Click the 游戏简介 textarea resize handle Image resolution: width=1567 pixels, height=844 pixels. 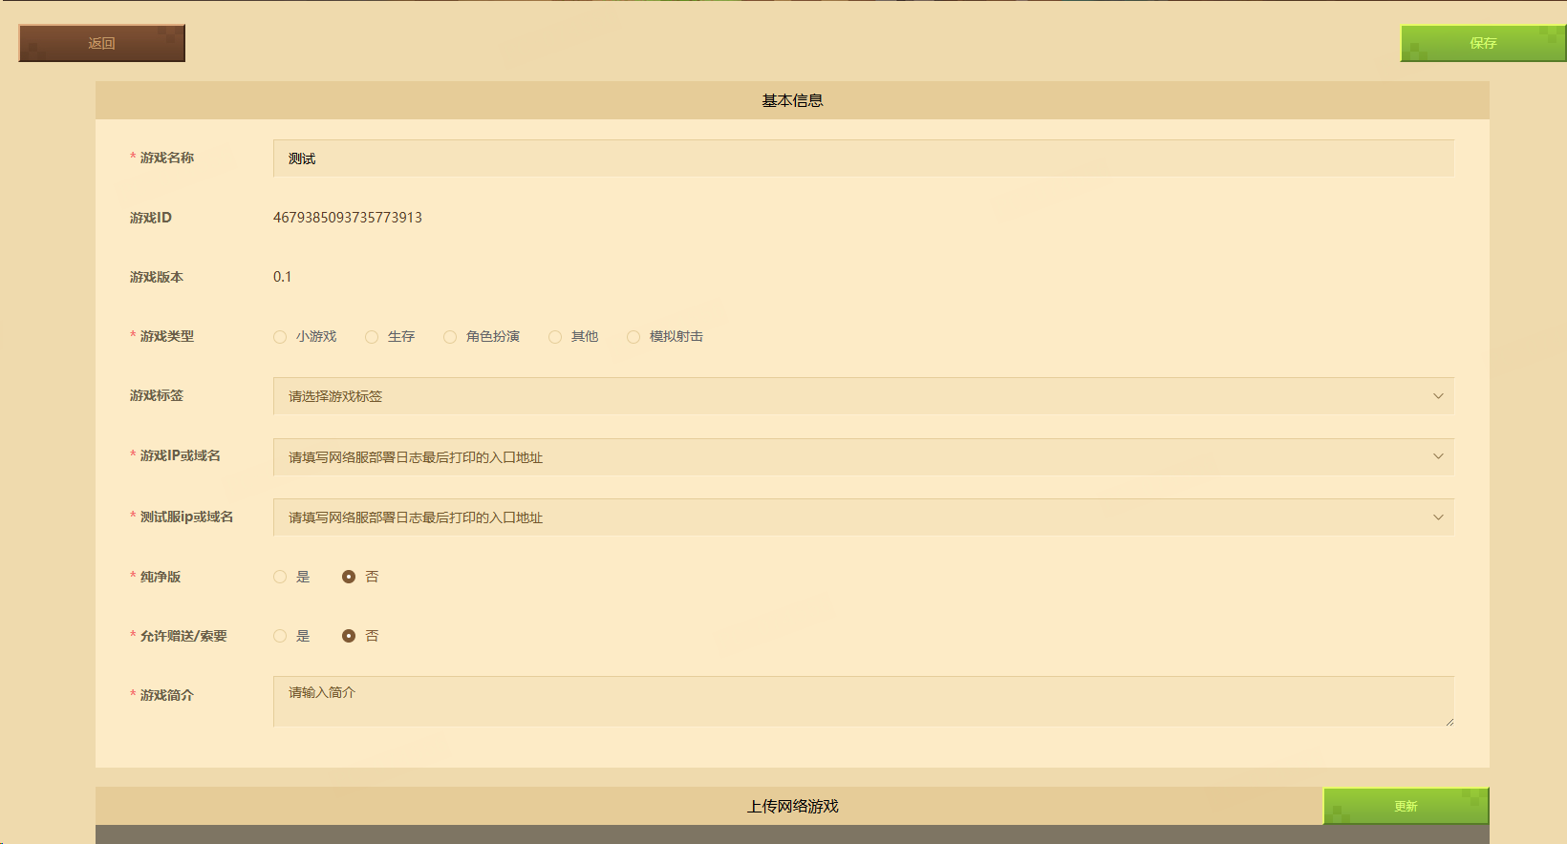pos(1449,722)
